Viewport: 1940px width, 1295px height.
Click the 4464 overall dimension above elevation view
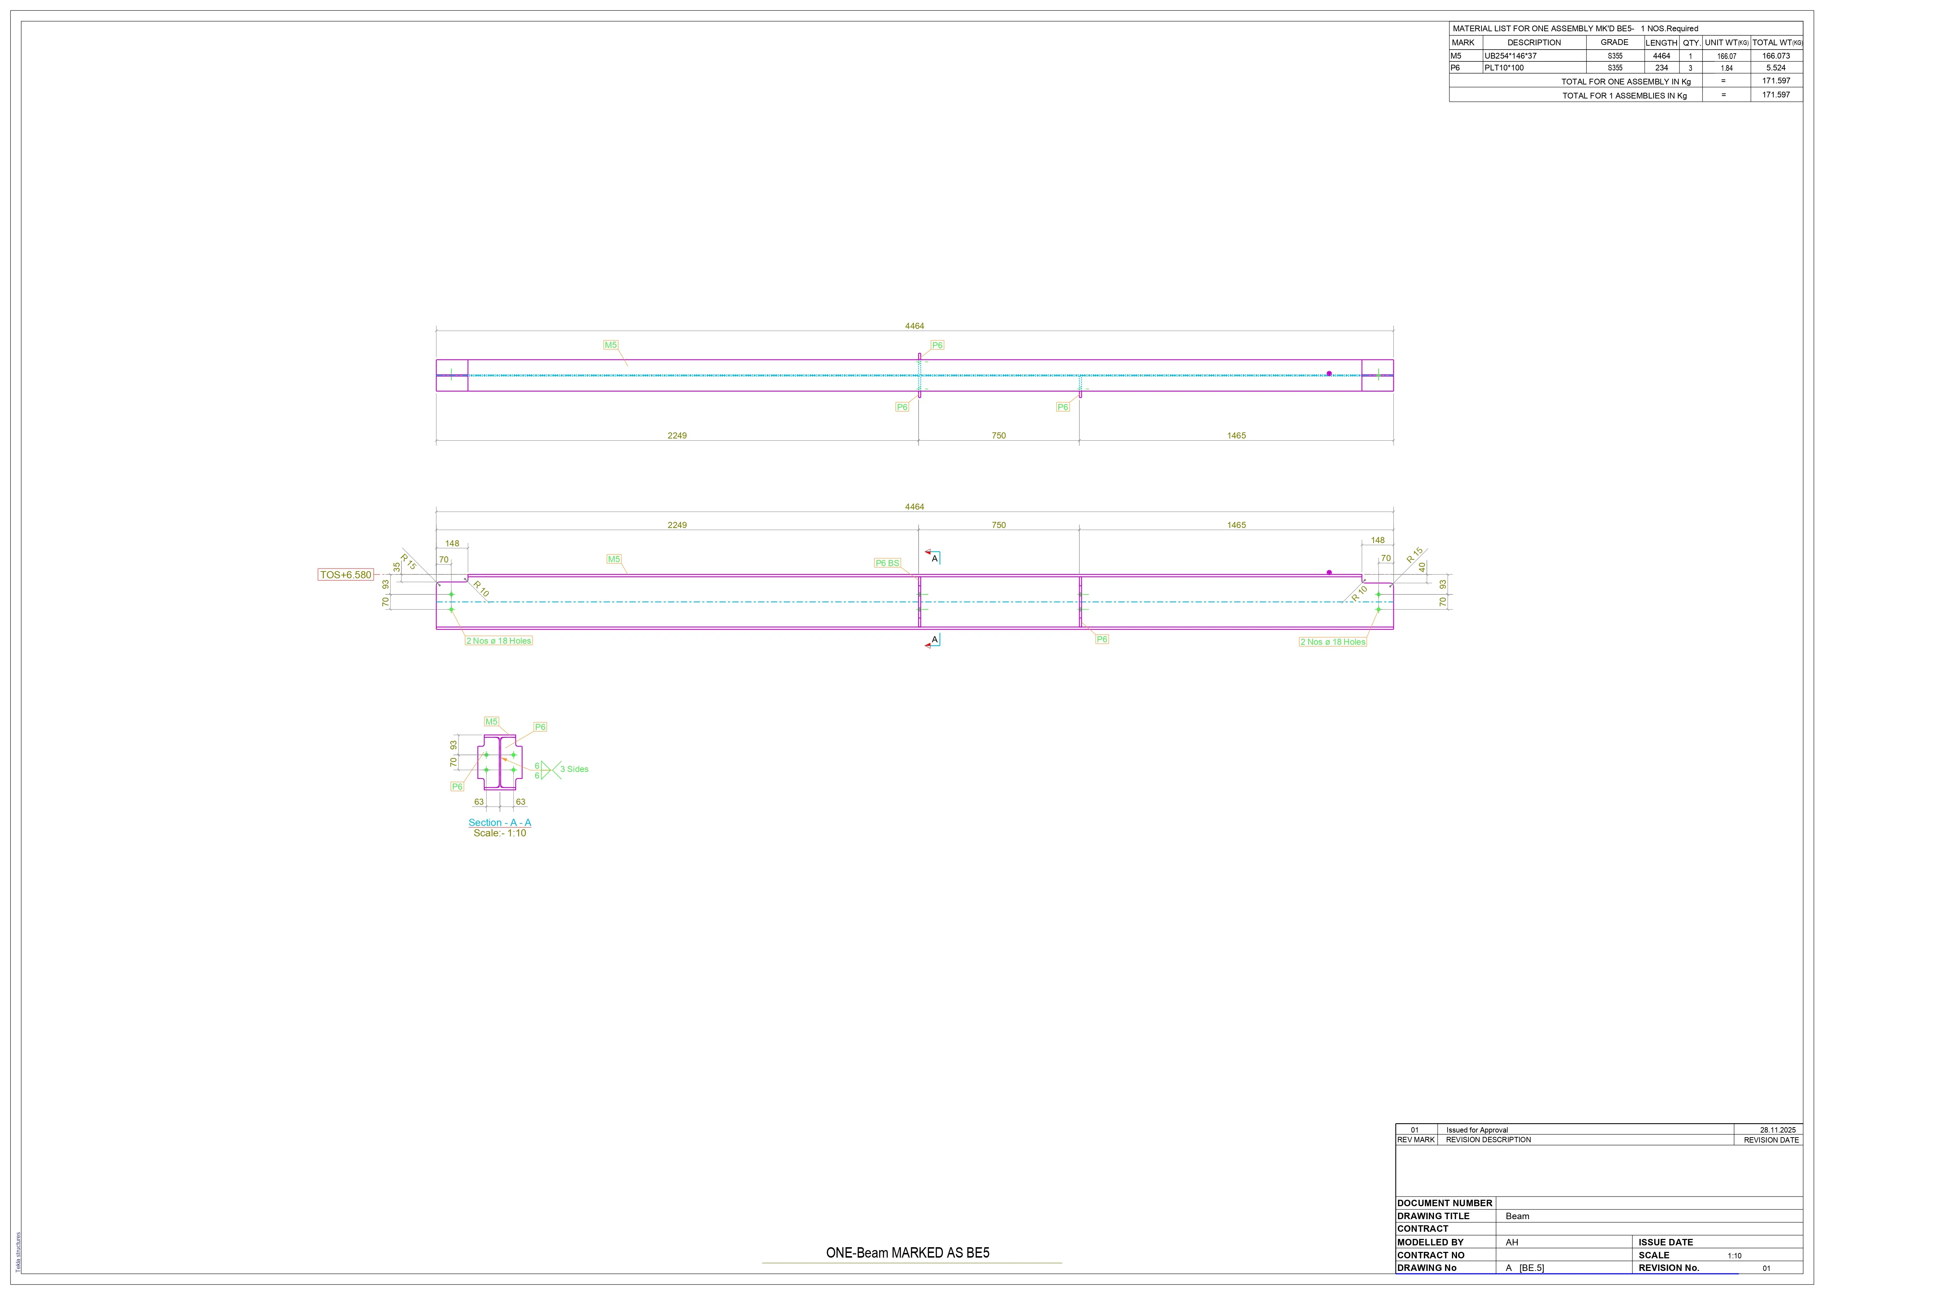coord(914,507)
